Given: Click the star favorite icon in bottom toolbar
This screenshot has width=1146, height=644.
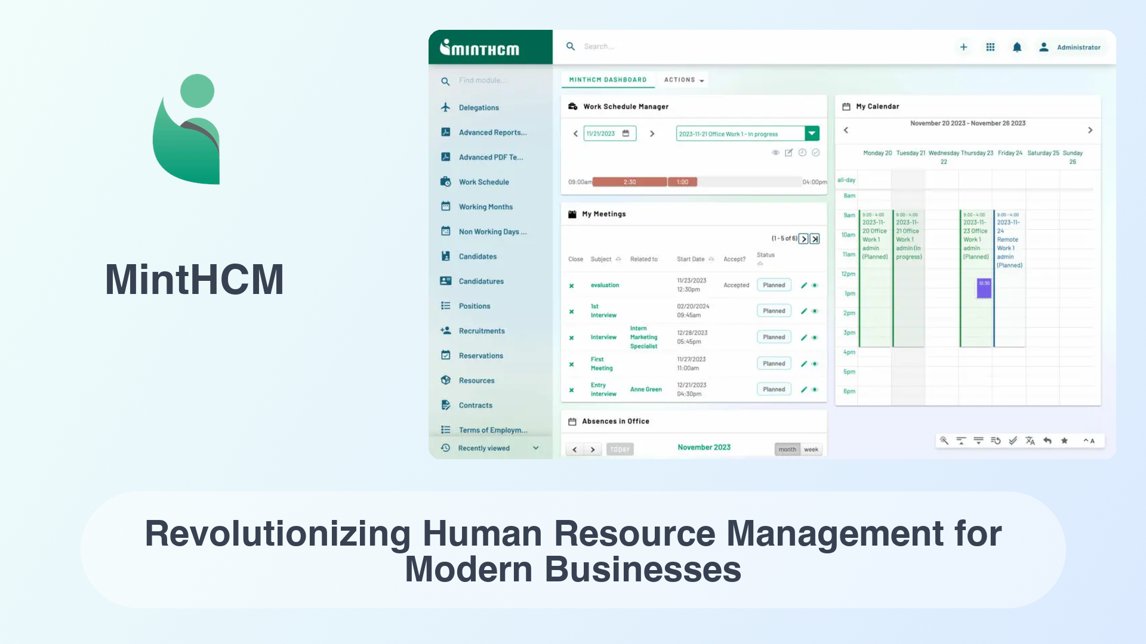Looking at the screenshot, I should (x=1064, y=441).
